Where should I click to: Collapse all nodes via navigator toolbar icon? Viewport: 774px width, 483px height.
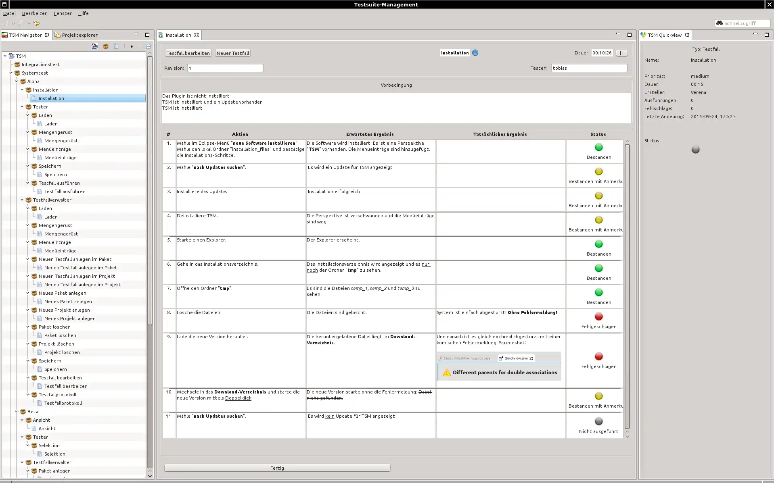click(148, 46)
